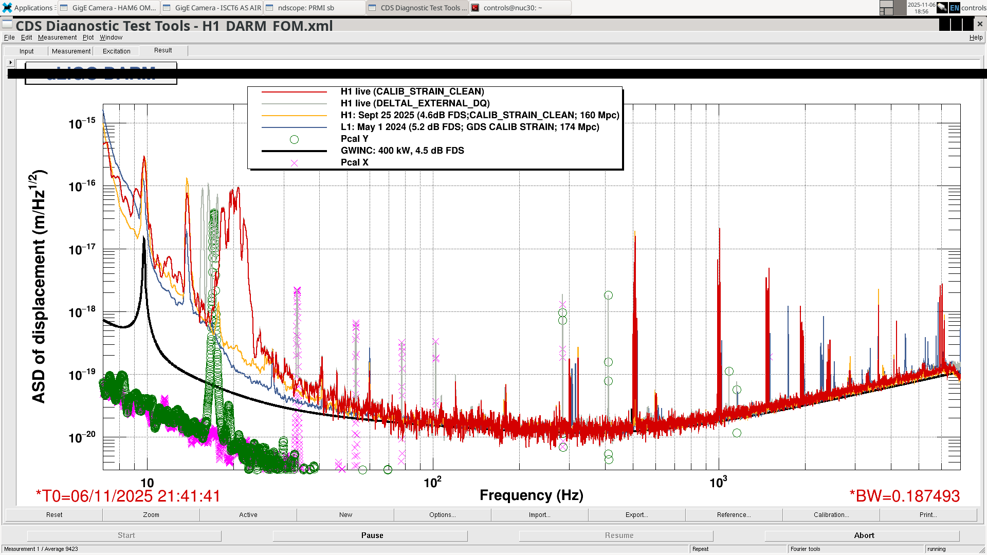Click the terminal icon for controls@nuc30

(x=476, y=8)
